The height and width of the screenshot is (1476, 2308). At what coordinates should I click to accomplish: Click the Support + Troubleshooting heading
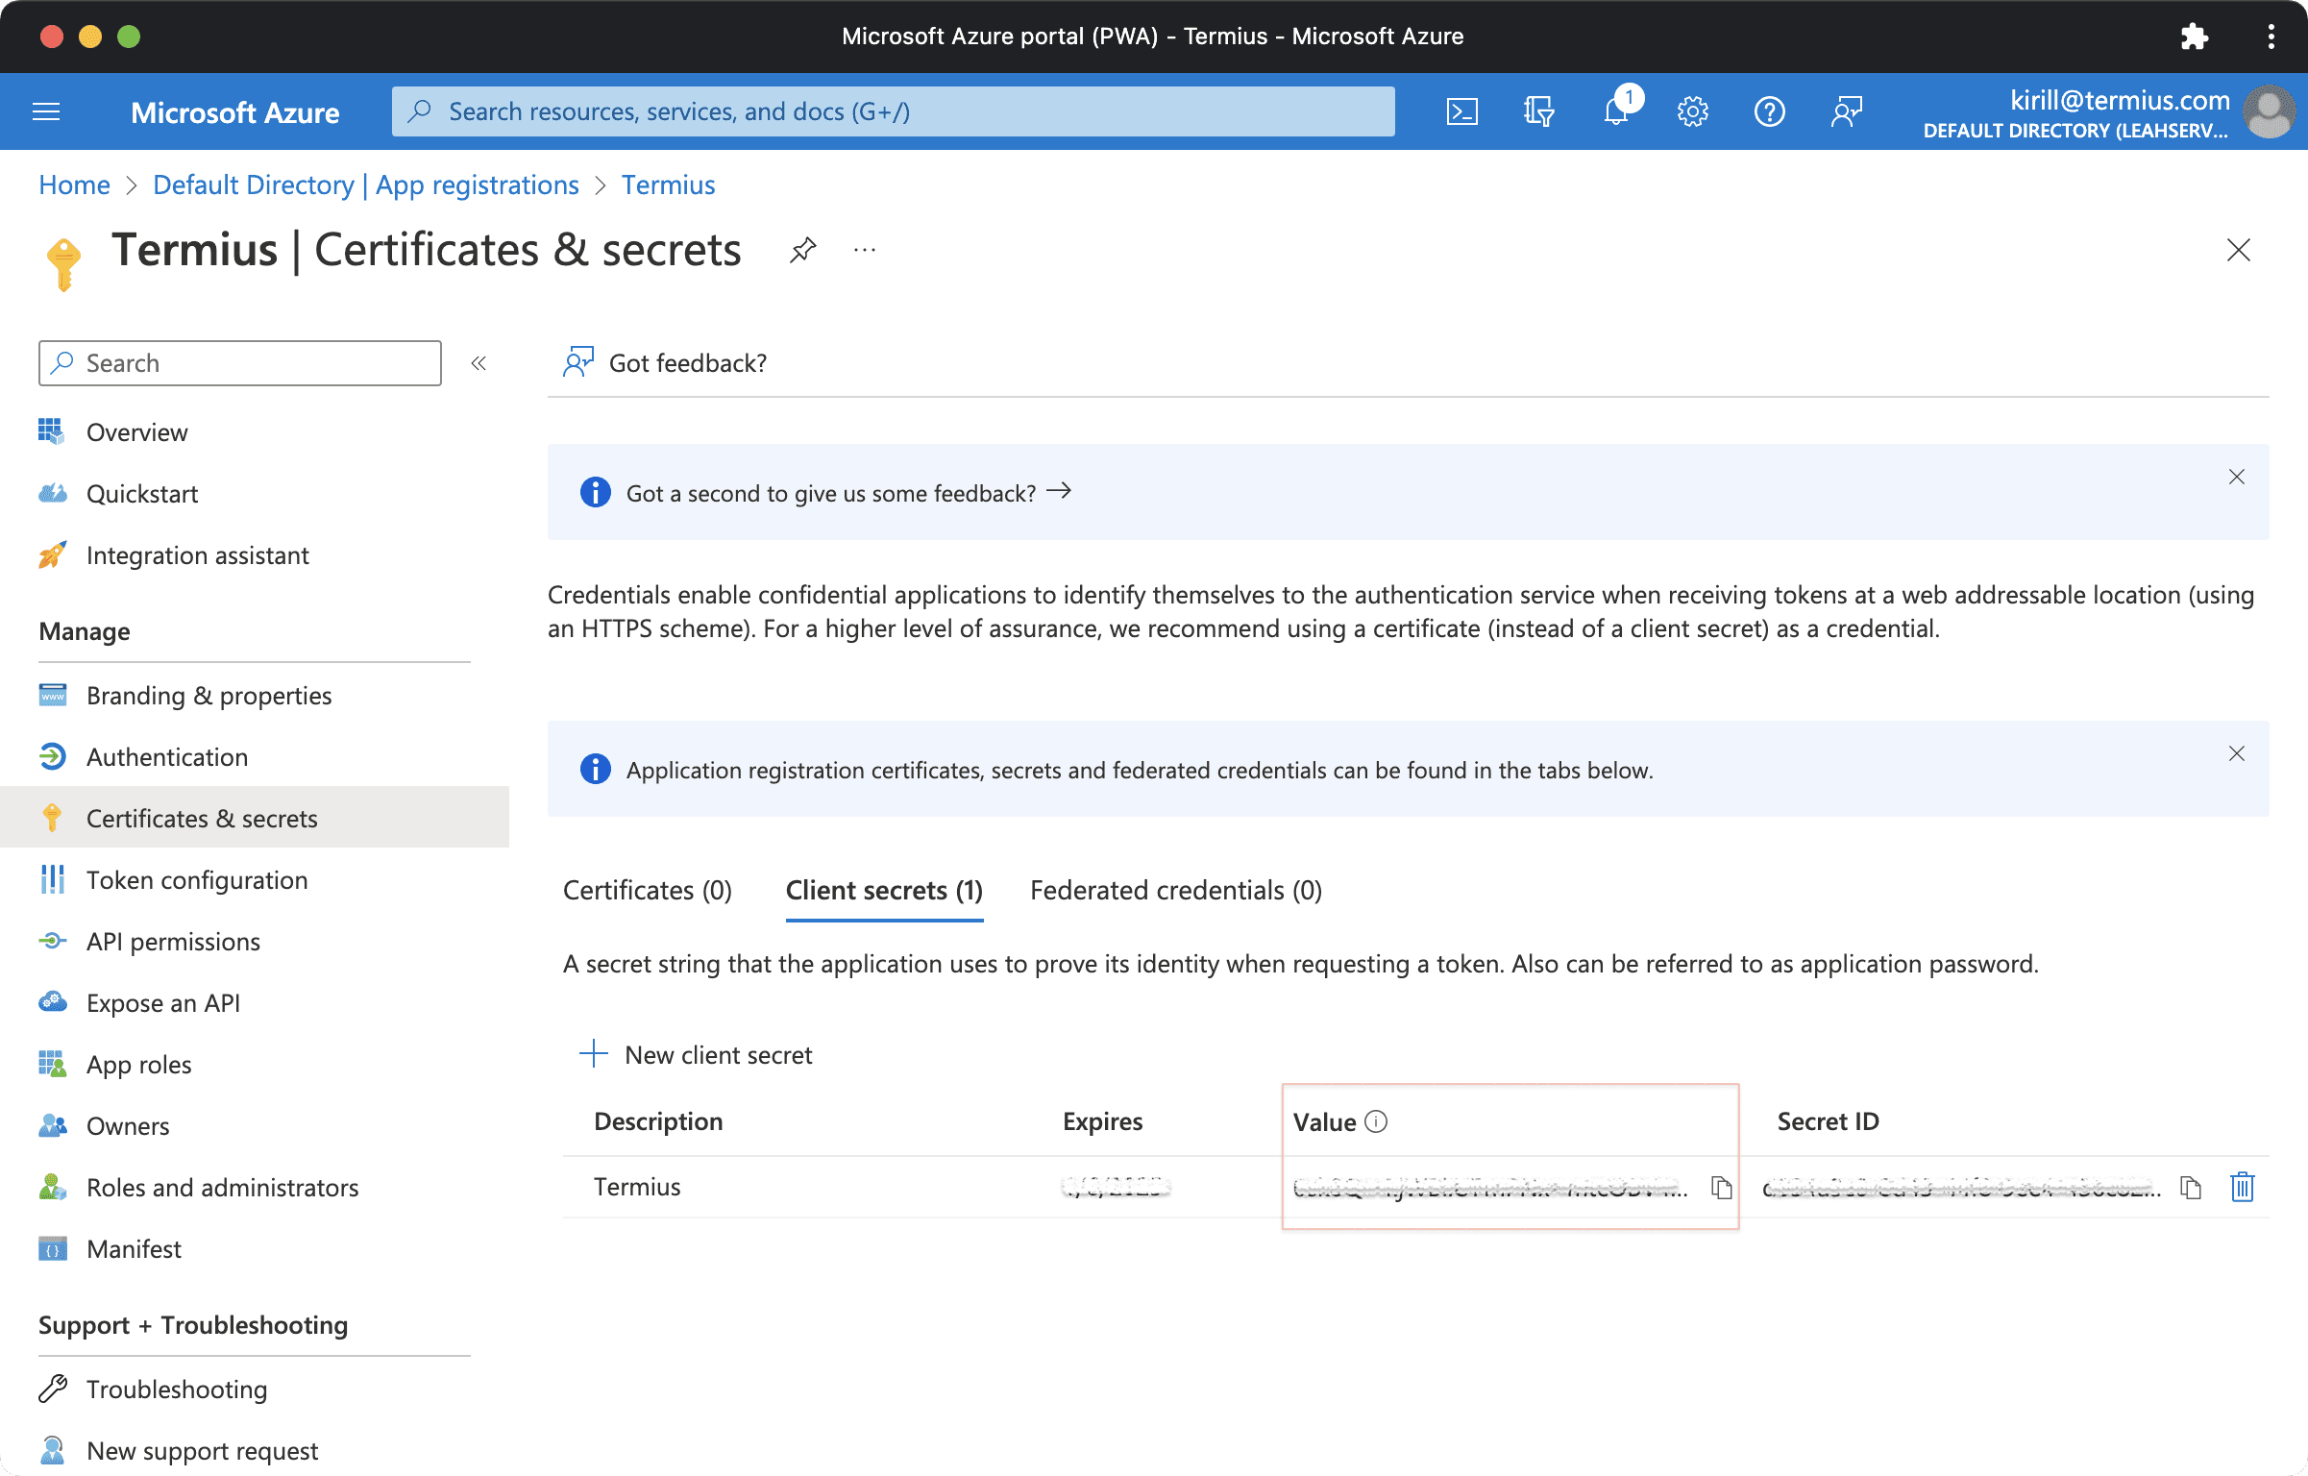[193, 1325]
